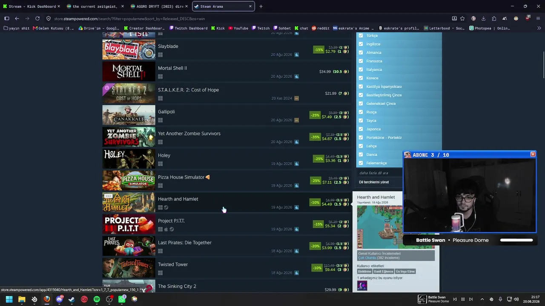Open the Pizza House Simulator listing

(x=227, y=181)
